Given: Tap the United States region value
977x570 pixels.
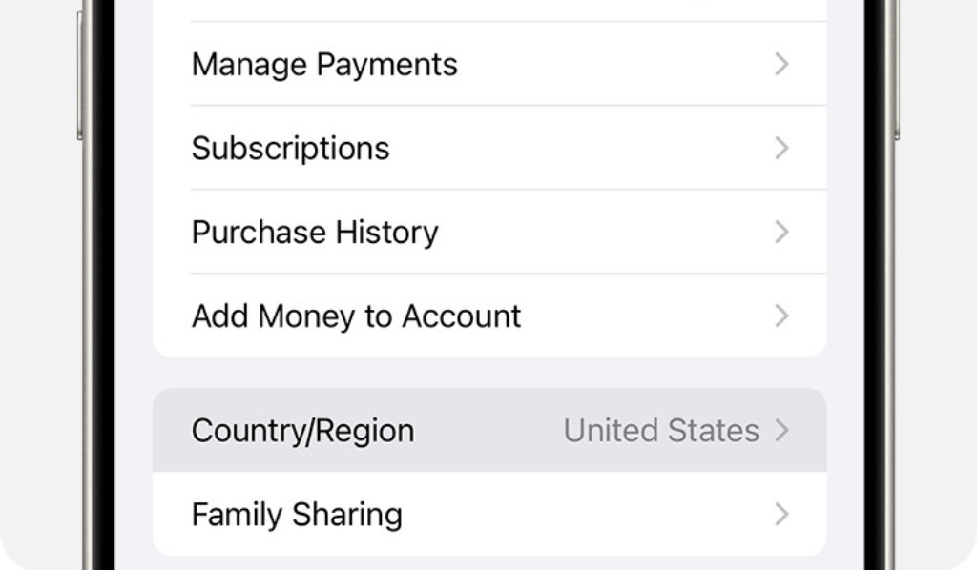Looking at the screenshot, I should [x=661, y=431].
